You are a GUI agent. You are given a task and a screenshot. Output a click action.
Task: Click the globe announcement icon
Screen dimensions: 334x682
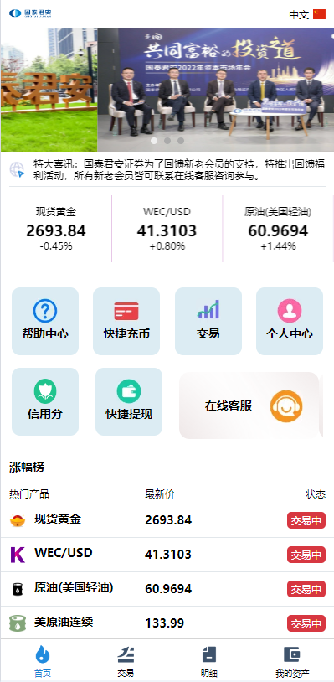tap(18, 169)
